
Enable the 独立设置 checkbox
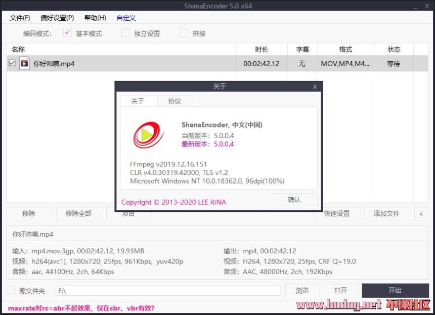125,33
